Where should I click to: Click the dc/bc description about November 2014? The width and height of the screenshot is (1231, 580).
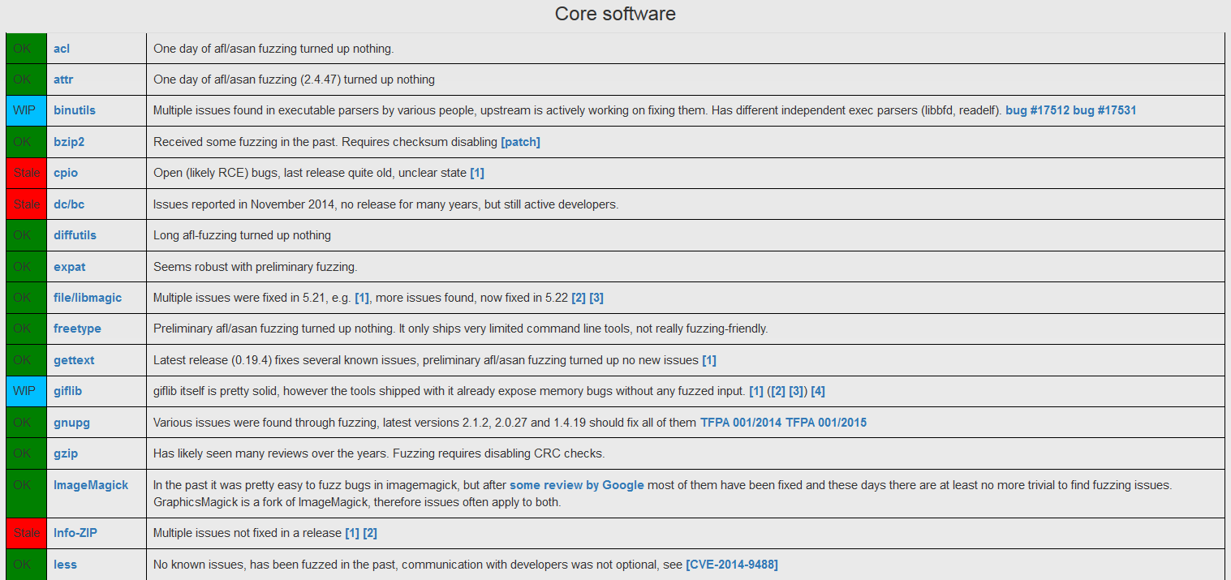click(385, 204)
